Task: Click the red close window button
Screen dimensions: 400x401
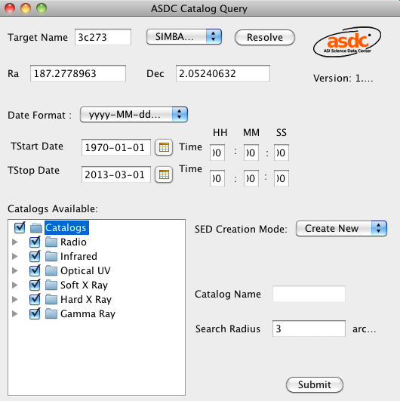Action: 10,8
